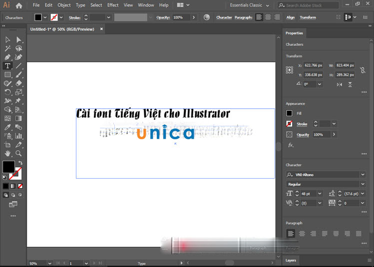Click the Align link in control bar

pos(290,17)
